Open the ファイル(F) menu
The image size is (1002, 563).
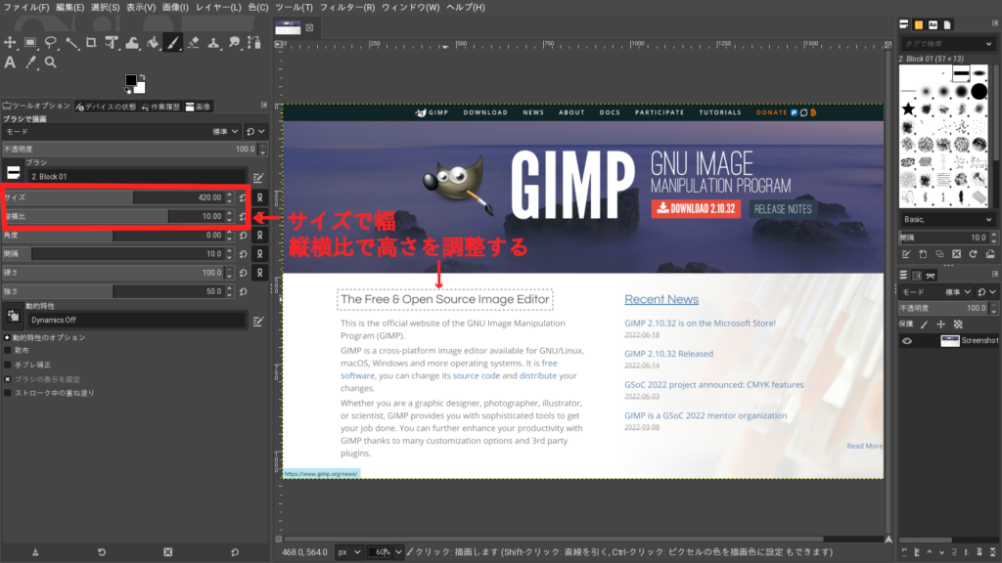(26, 7)
